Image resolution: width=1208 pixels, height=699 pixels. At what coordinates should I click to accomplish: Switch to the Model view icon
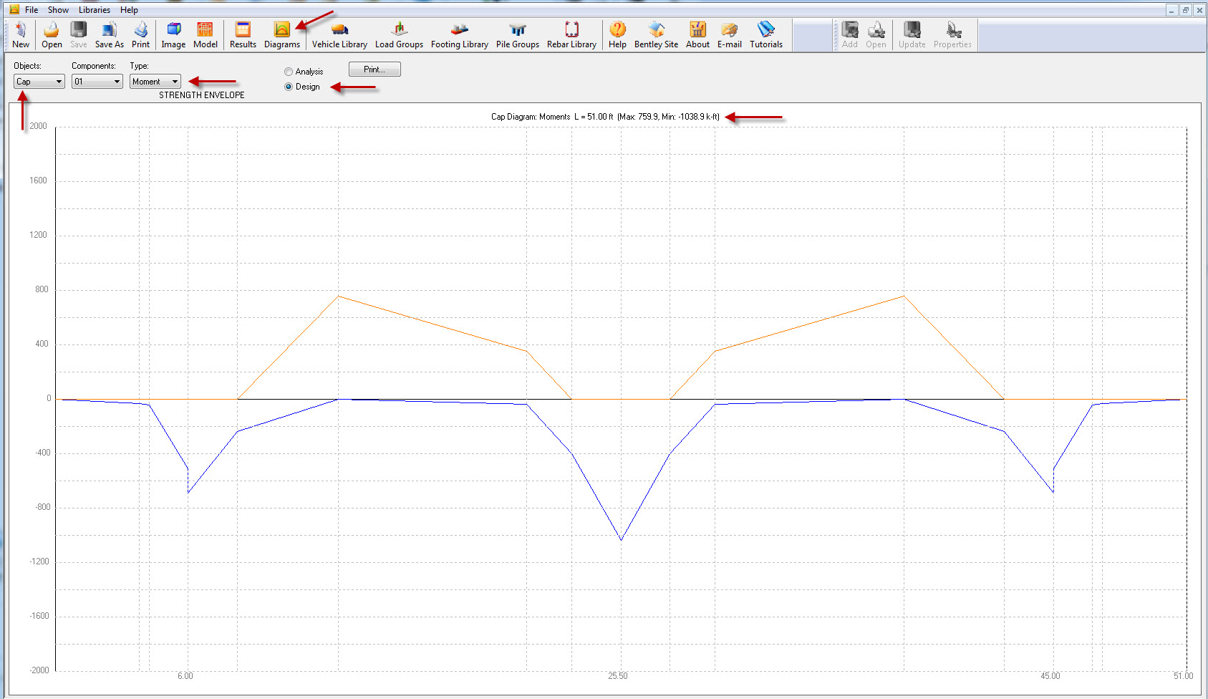(x=205, y=34)
